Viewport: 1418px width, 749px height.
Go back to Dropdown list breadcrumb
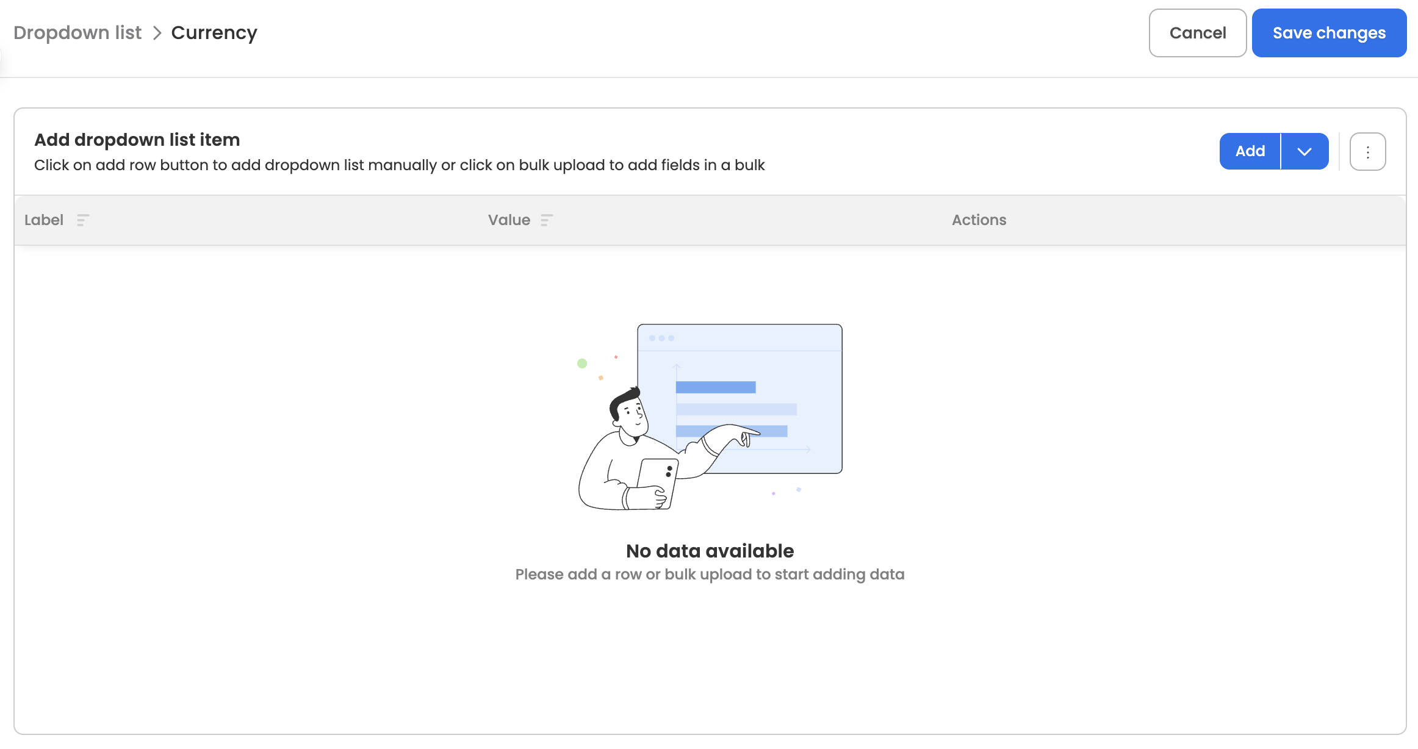click(77, 33)
